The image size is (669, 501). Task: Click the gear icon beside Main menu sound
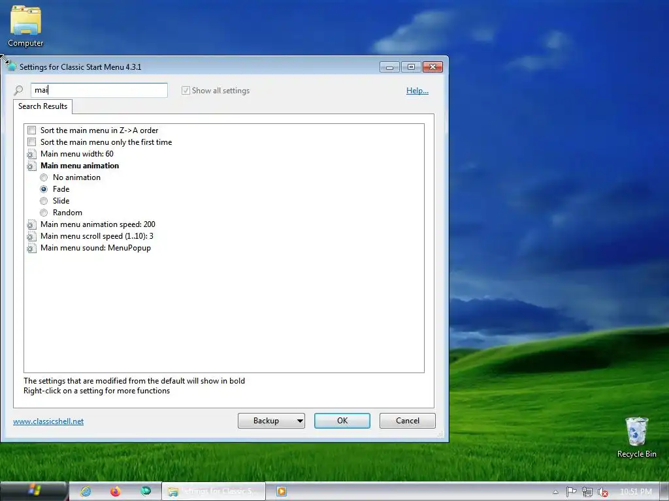tap(31, 248)
